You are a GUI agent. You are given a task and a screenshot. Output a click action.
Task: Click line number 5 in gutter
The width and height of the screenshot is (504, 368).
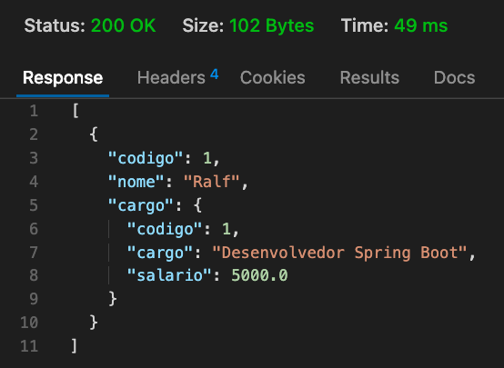34,205
